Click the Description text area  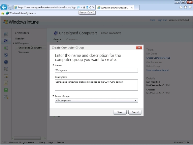point(96,85)
